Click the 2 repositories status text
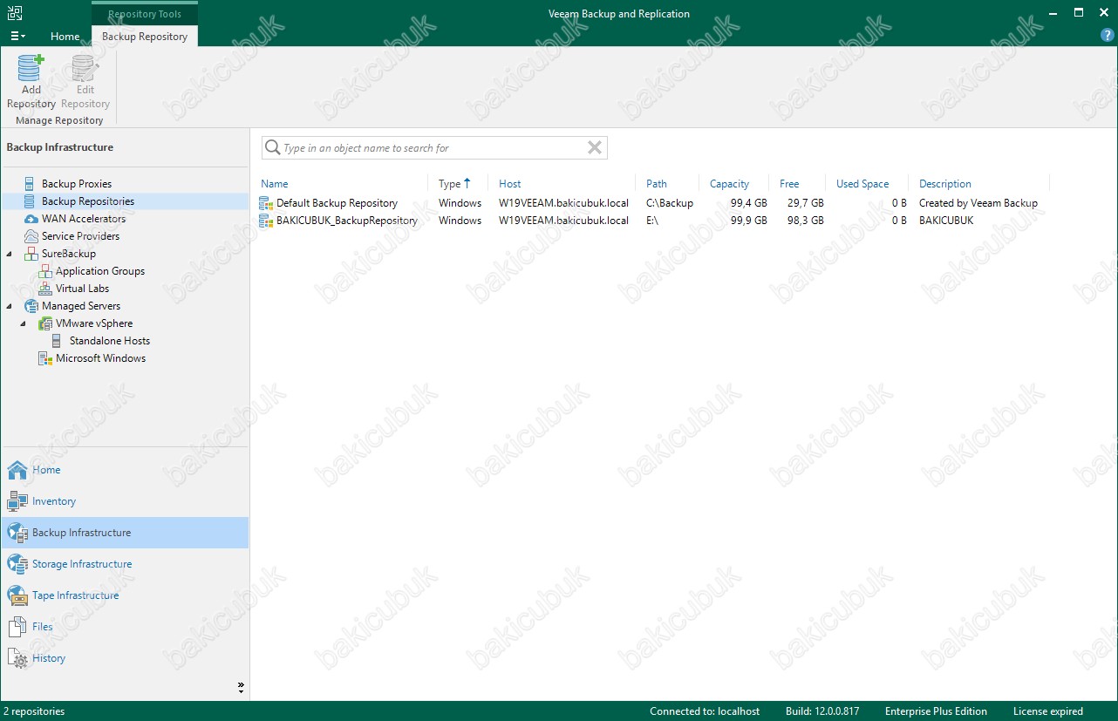 (33, 711)
